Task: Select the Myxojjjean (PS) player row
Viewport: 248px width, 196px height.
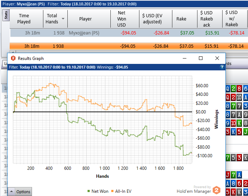Action: pyautogui.click(x=129, y=33)
